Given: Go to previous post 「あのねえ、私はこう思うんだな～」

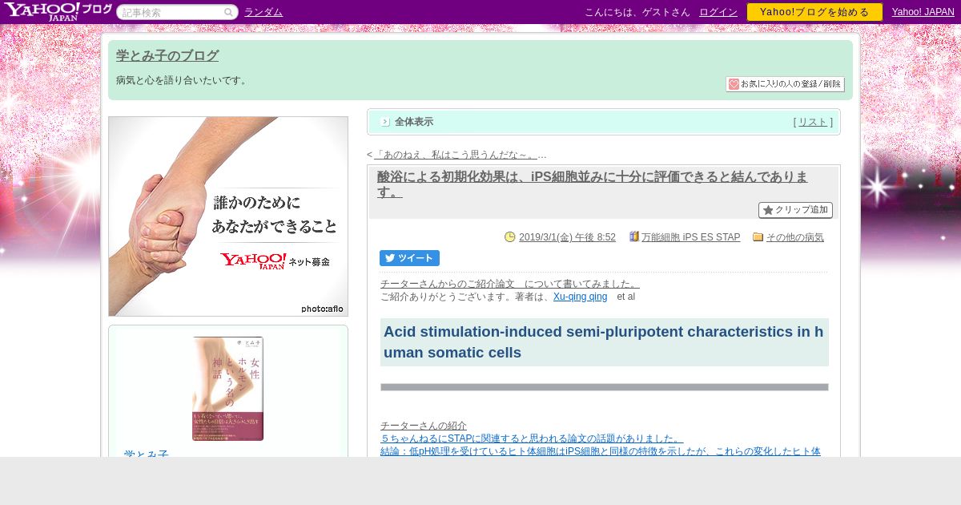Looking at the screenshot, I should coord(456,155).
